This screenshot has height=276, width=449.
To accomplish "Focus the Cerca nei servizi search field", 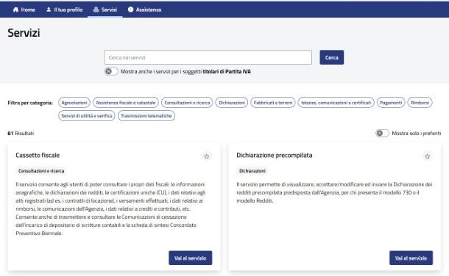I will pos(208,57).
